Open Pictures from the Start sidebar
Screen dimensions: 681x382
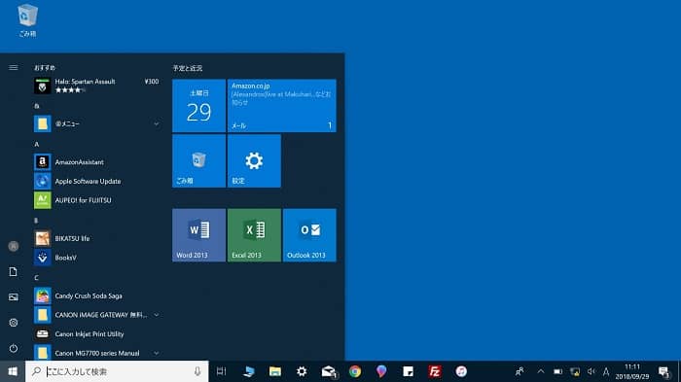[x=14, y=297]
